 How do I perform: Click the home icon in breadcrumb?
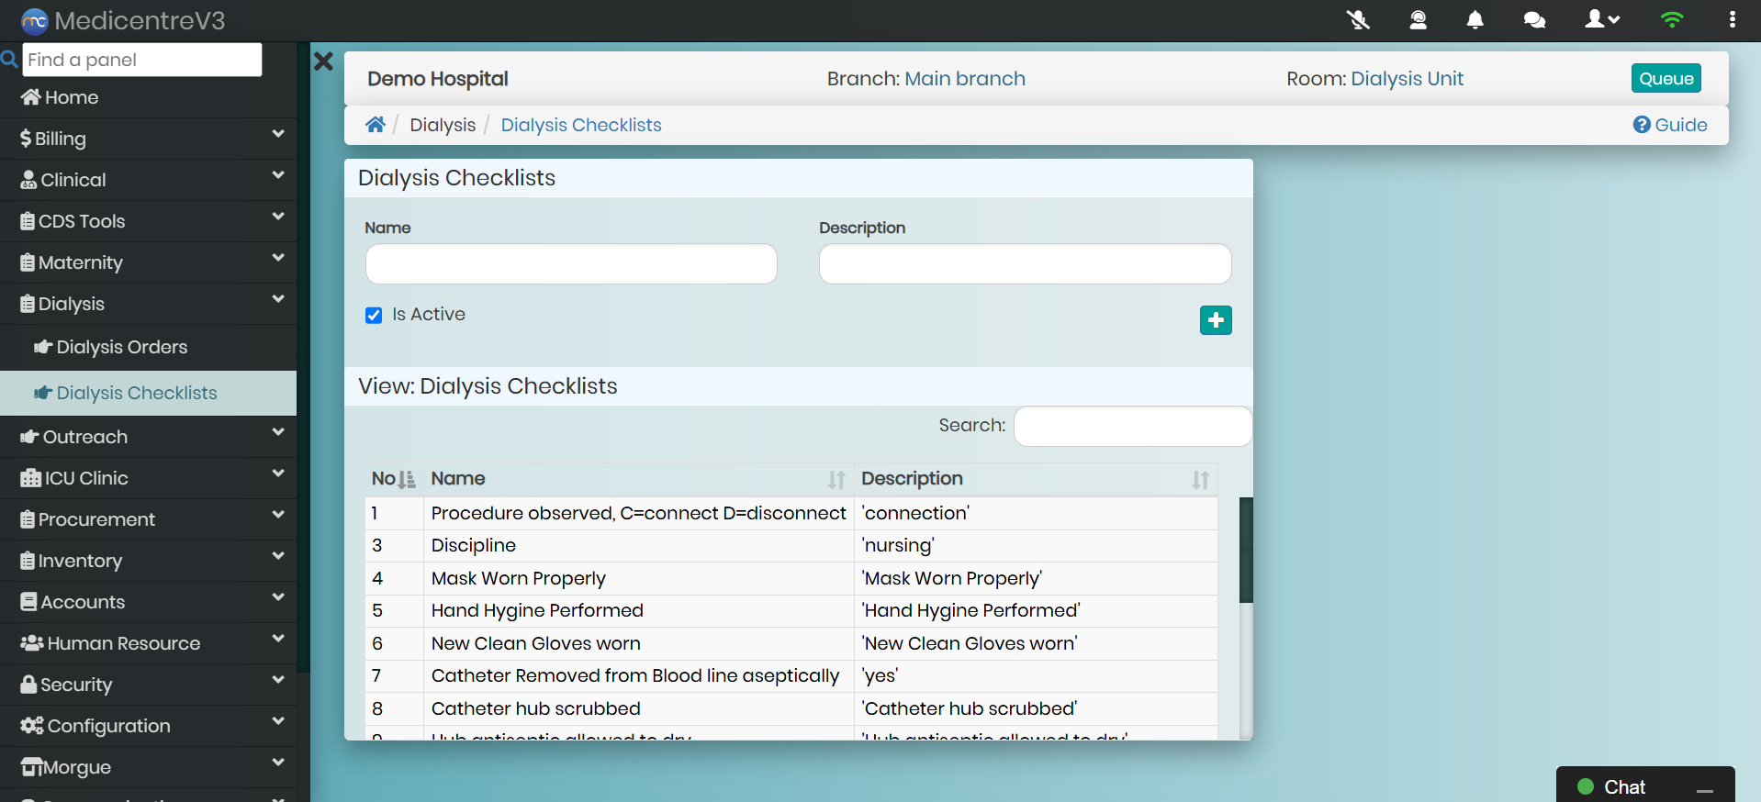[375, 125]
